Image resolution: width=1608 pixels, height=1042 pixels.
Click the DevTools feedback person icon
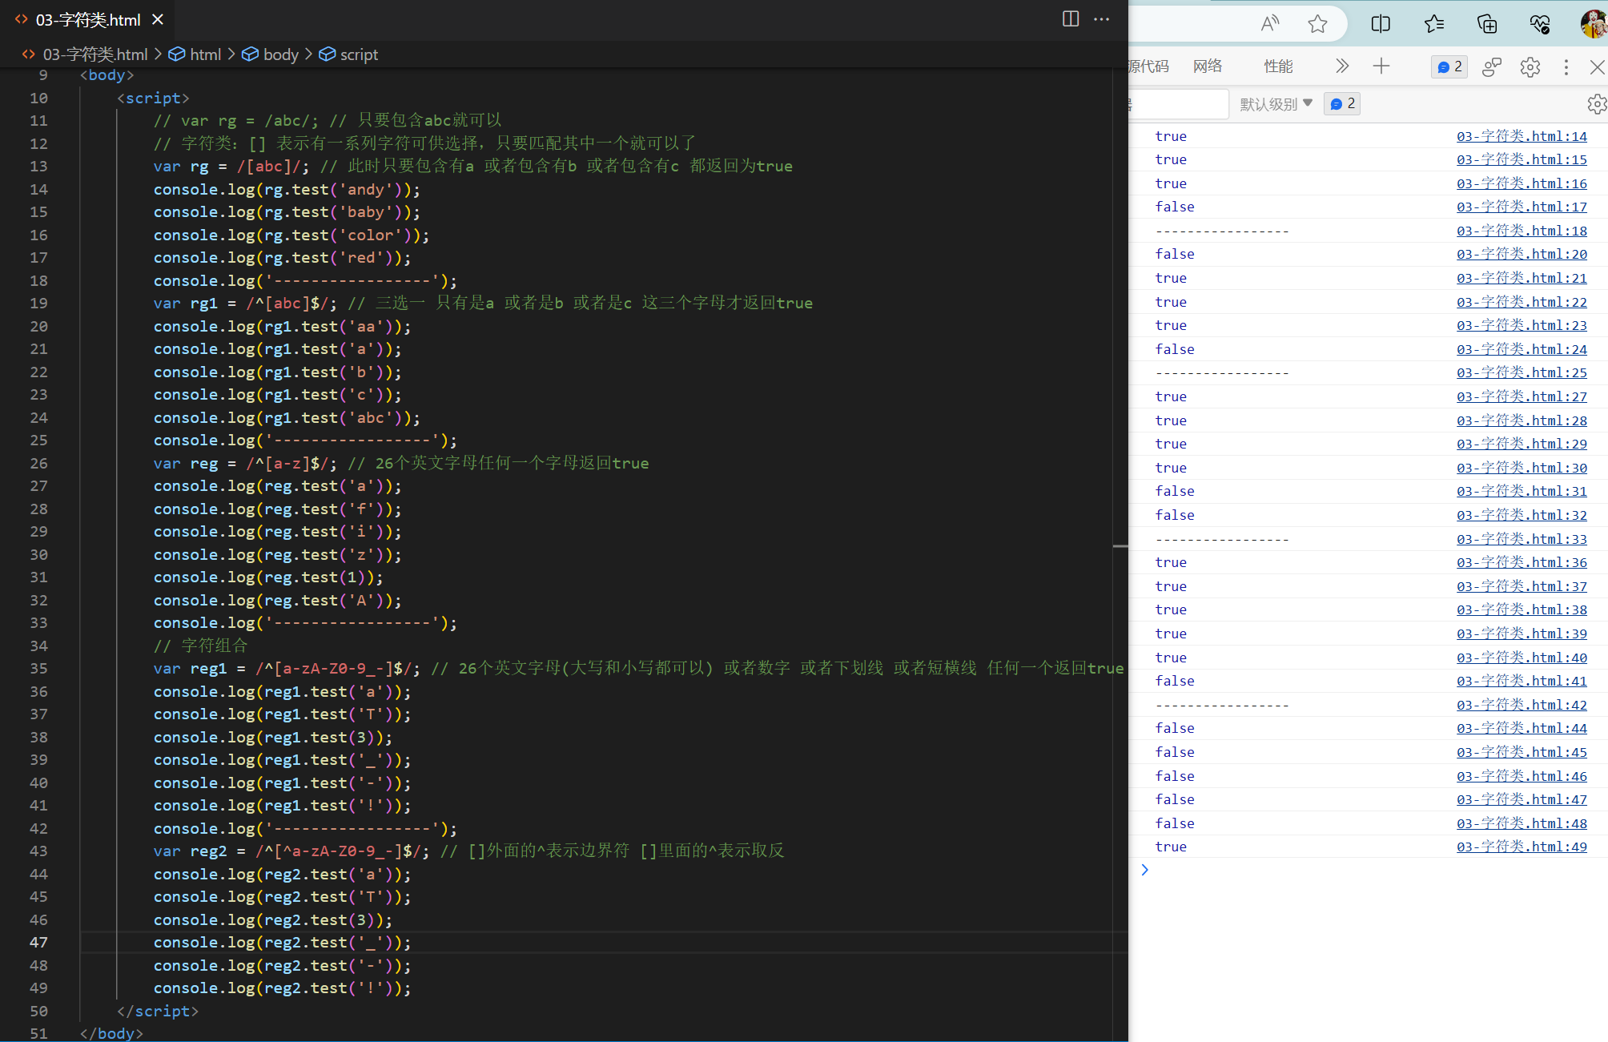click(1491, 66)
